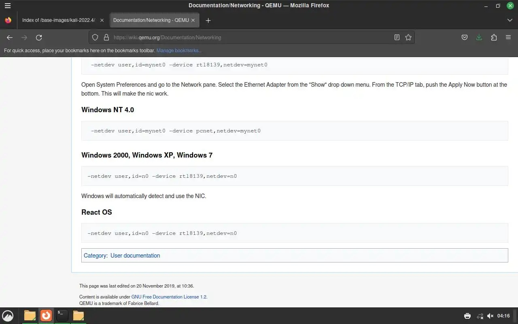Click the React OS heading

tap(97, 212)
